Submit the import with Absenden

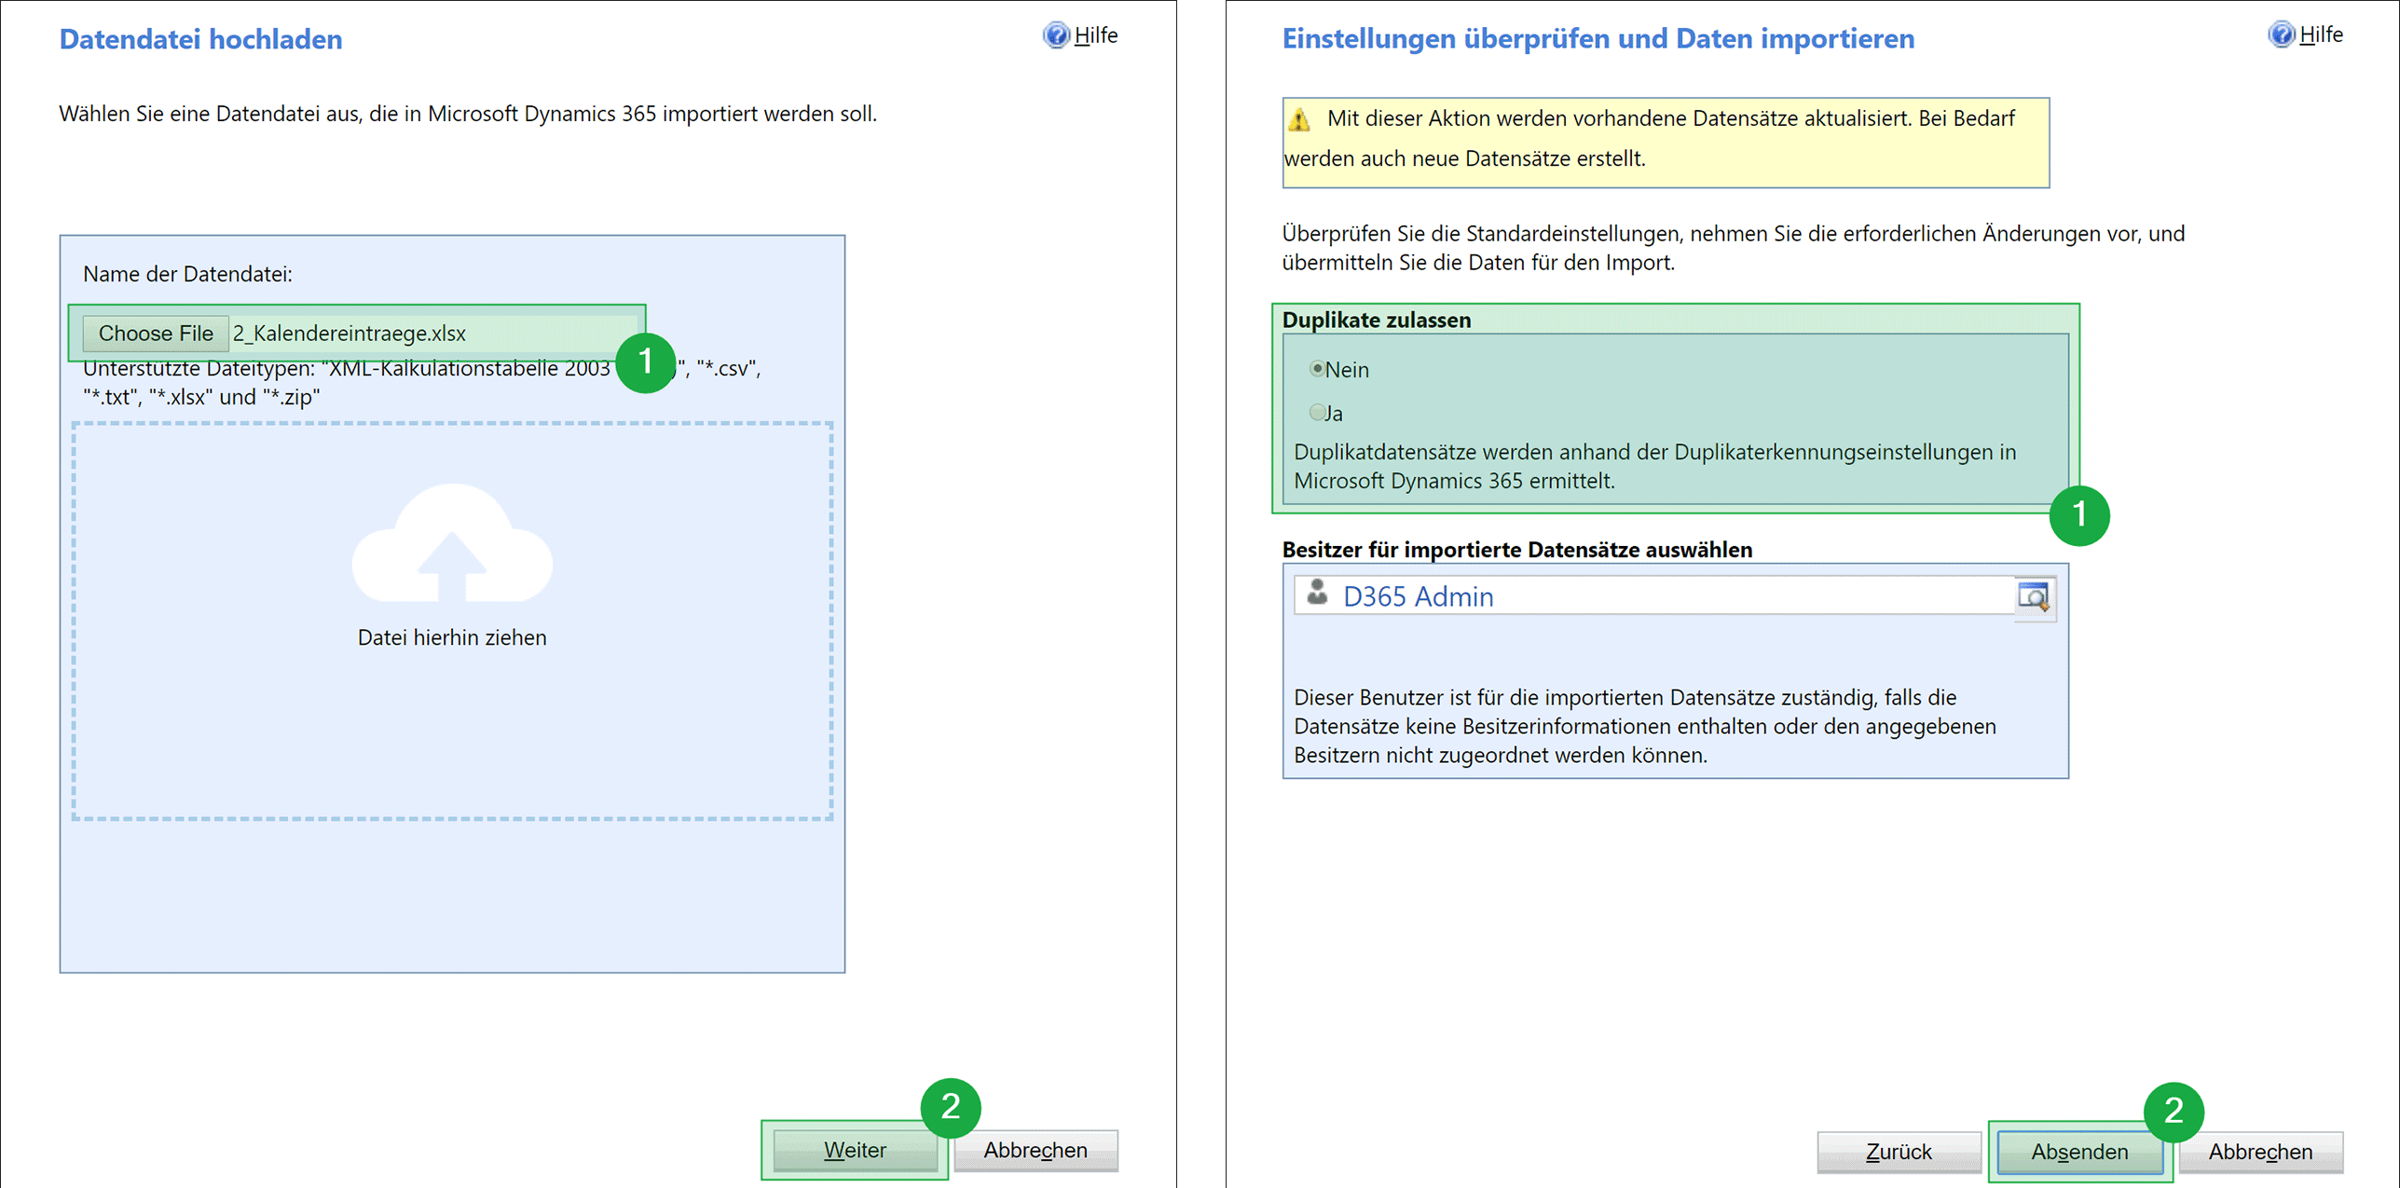coord(2078,1152)
